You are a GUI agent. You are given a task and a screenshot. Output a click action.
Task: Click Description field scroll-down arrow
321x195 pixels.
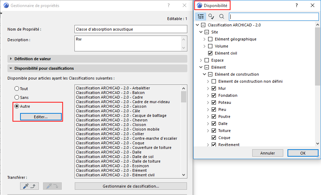pyautogui.click(x=184, y=48)
